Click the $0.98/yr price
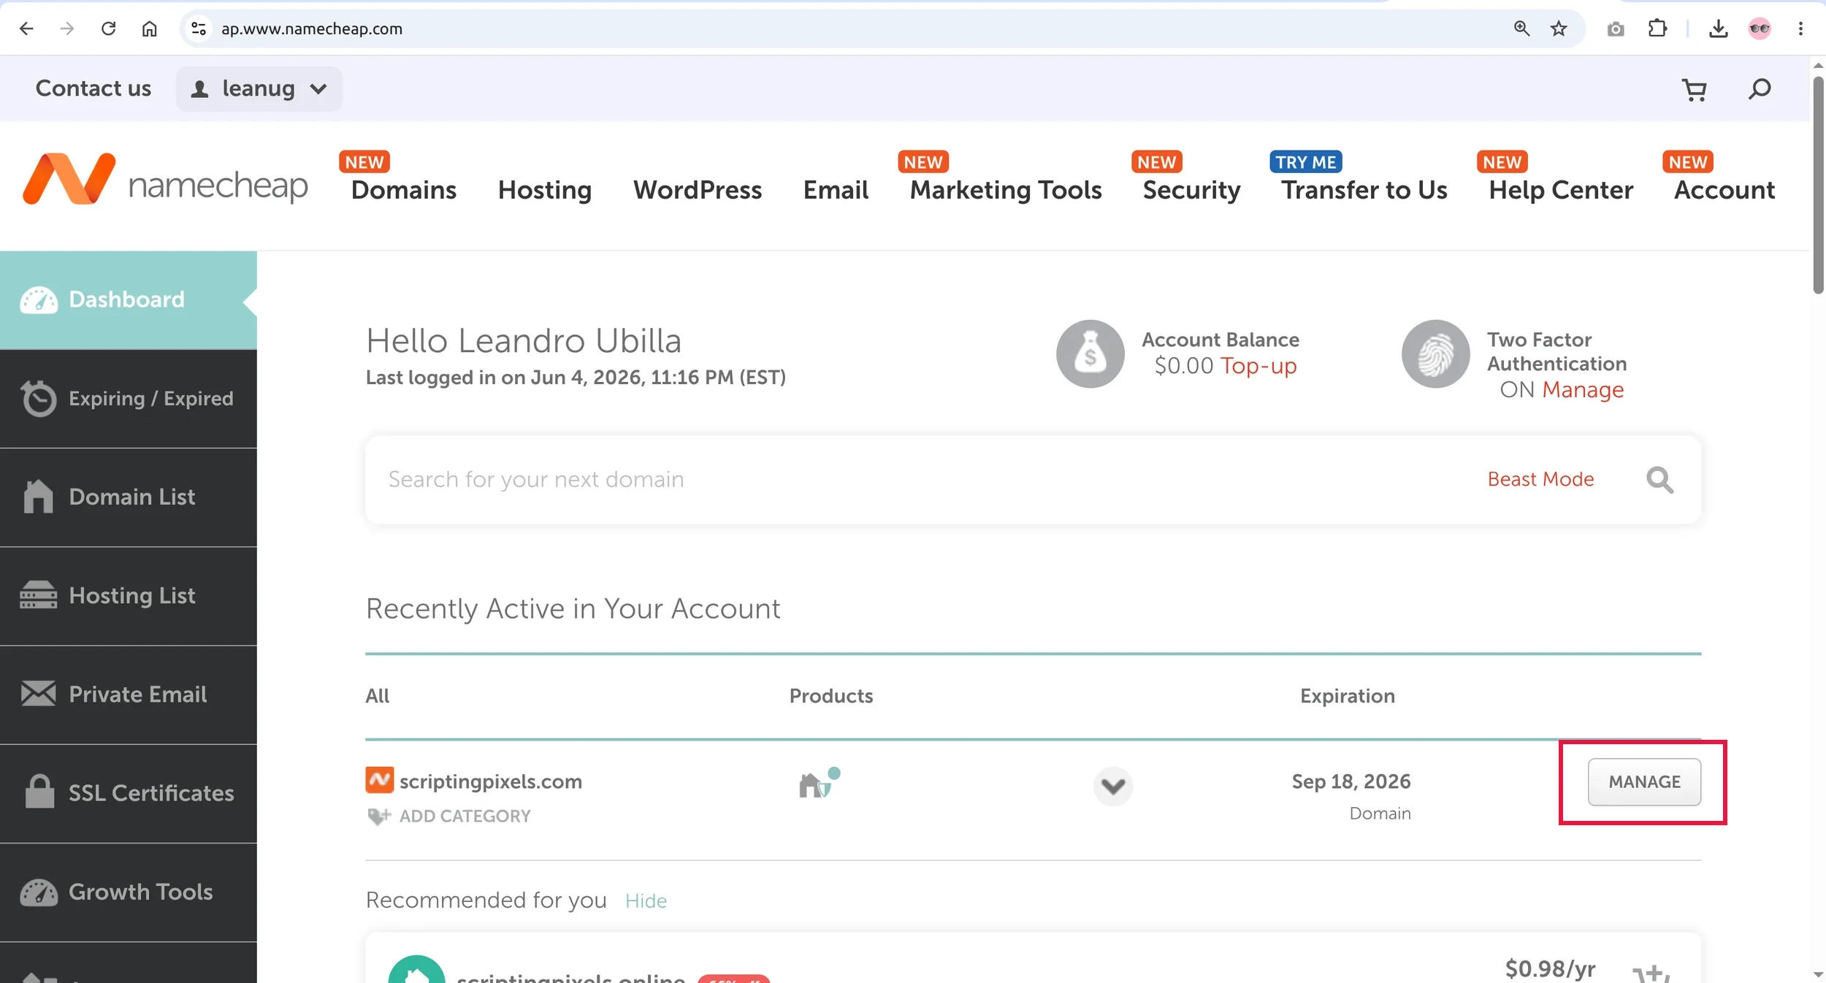The image size is (1826, 983). point(1550,969)
